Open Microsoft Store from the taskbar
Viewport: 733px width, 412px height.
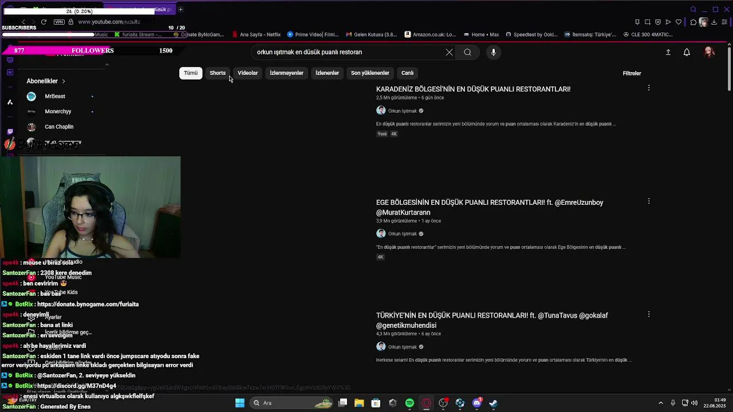376,403
